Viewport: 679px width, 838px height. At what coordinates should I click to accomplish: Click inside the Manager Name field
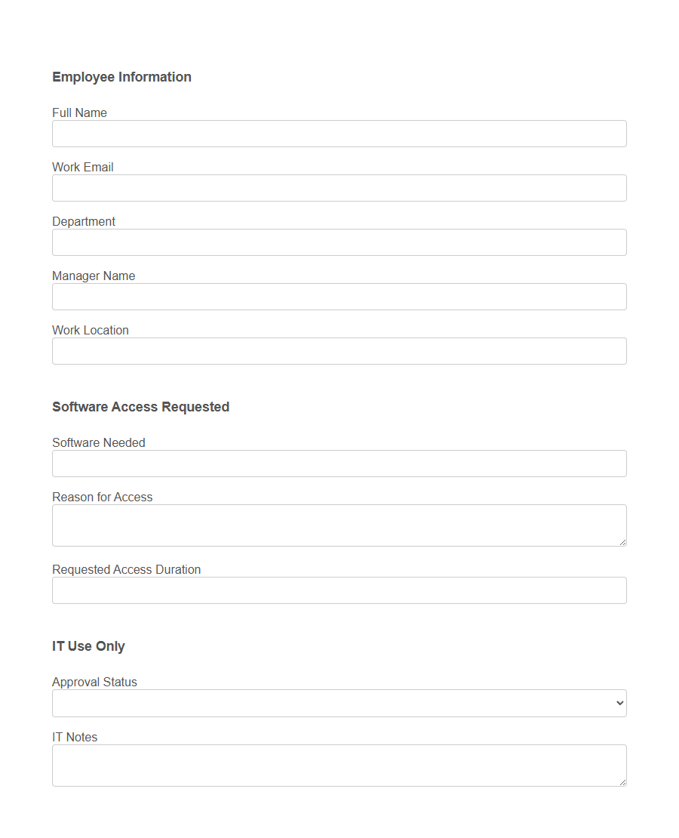tap(339, 297)
